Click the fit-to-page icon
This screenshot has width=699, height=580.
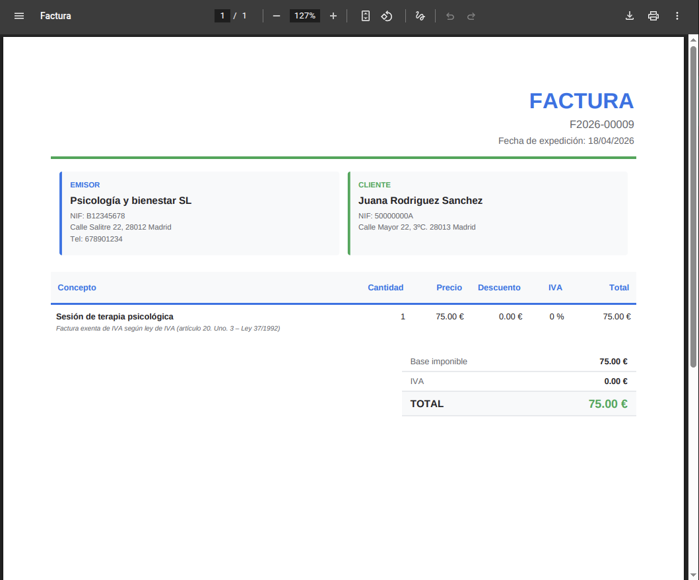365,15
